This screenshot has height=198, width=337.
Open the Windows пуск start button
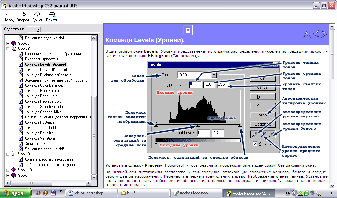pos(16,193)
